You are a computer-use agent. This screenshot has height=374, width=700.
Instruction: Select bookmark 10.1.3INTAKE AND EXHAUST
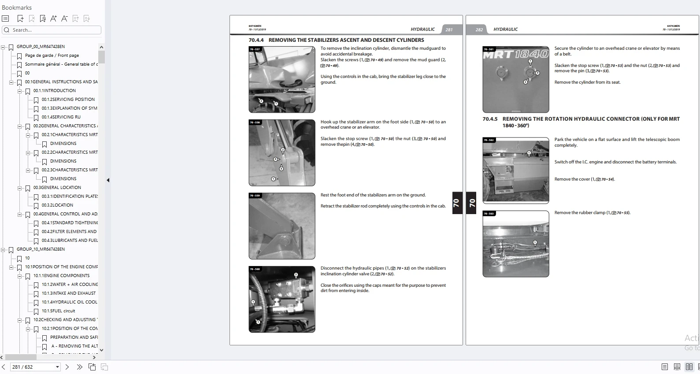click(x=69, y=293)
